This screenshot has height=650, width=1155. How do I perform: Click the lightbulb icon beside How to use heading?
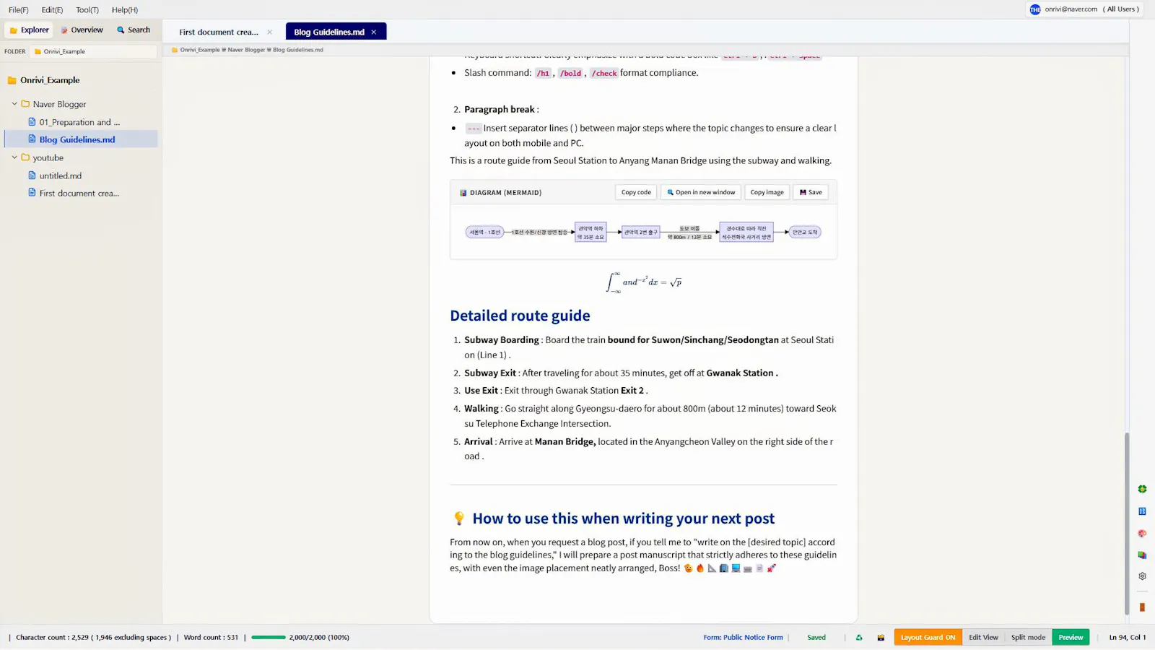pyautogui.click(x=458, y=519)
